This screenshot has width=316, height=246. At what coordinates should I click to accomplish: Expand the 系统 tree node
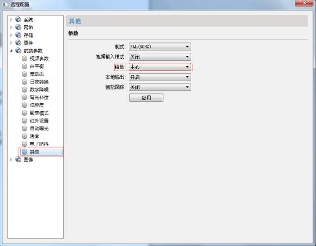click(12, 20)
